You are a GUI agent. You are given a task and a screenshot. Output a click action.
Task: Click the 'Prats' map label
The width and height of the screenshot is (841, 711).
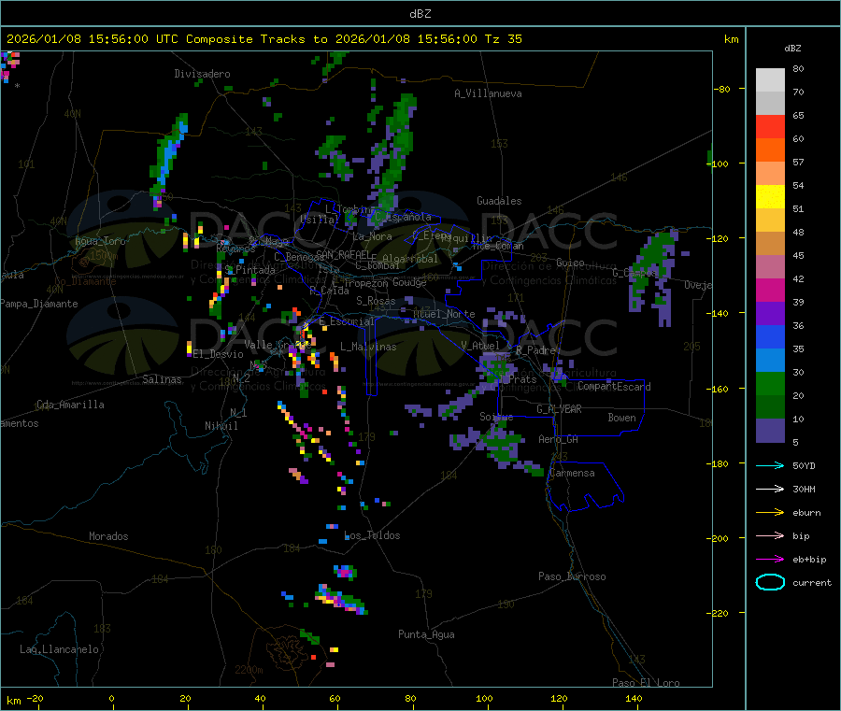click(x=522, y=379)
